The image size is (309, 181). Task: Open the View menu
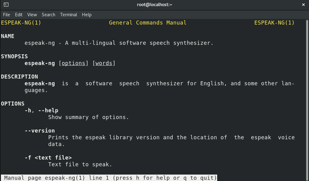[32, 14]
